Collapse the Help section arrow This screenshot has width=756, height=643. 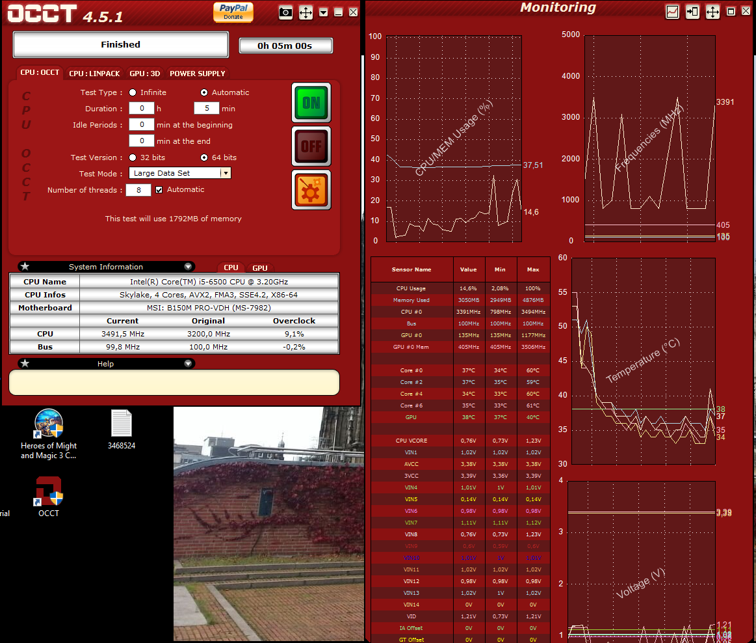coord(188,364)
